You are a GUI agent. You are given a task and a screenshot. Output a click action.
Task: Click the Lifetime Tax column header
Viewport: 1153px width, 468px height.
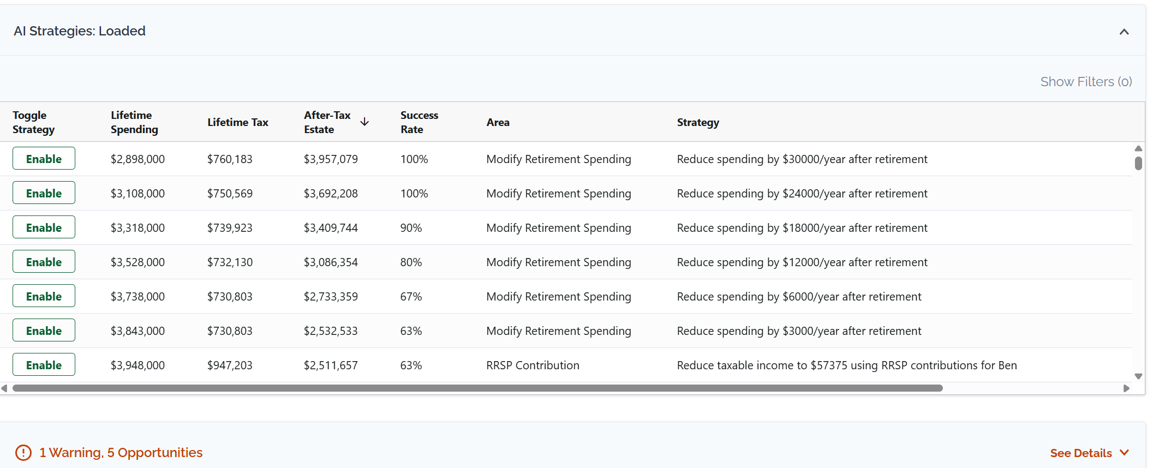(237, 122)
